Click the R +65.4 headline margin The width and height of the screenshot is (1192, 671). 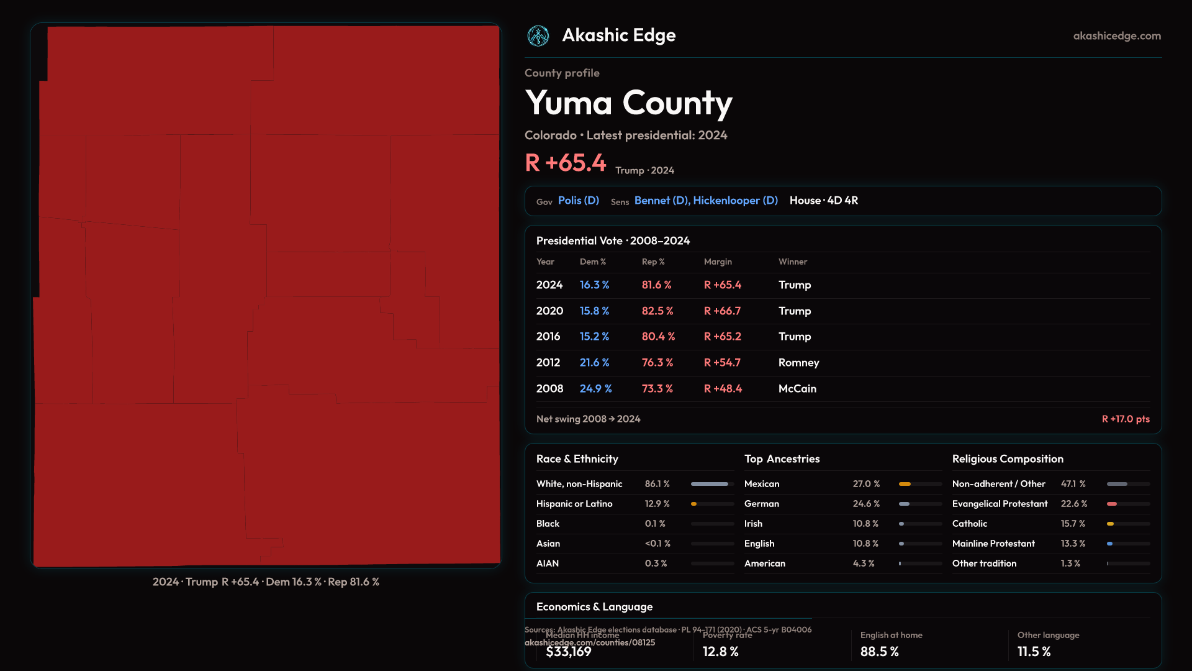(565, 163)
